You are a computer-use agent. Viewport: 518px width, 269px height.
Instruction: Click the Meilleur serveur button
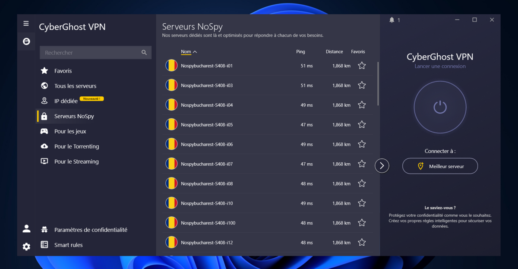coord(440,166)
